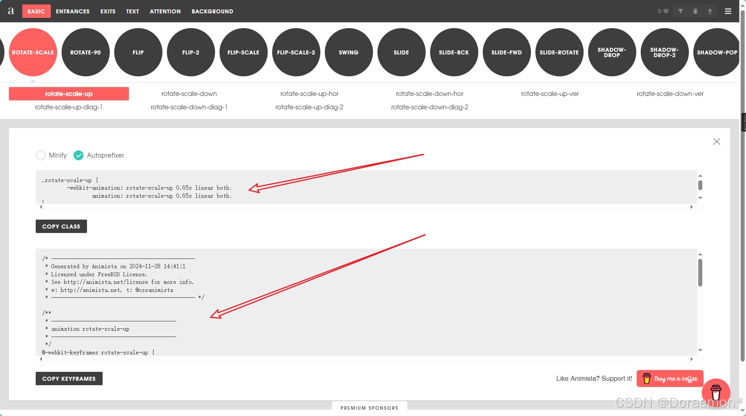Select FLIP-SCALE animation circle

244,52
